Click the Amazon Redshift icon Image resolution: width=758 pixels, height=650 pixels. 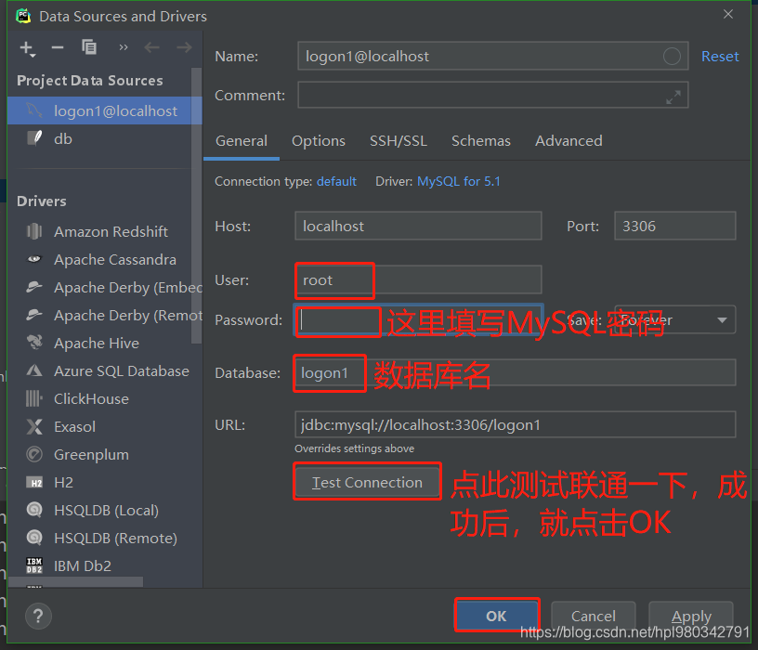(33, 231)
